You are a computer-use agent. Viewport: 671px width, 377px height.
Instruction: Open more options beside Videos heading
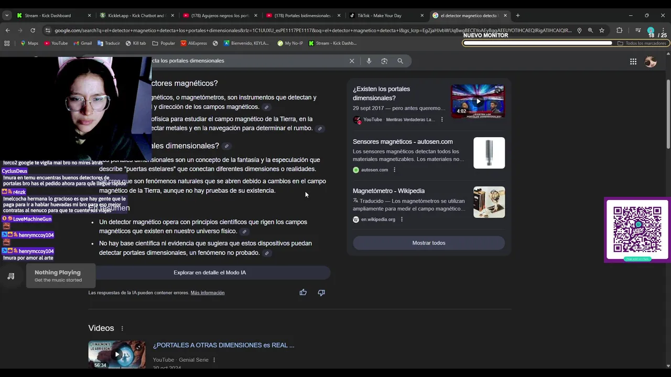pyautogui.click(x=122, y=328)
